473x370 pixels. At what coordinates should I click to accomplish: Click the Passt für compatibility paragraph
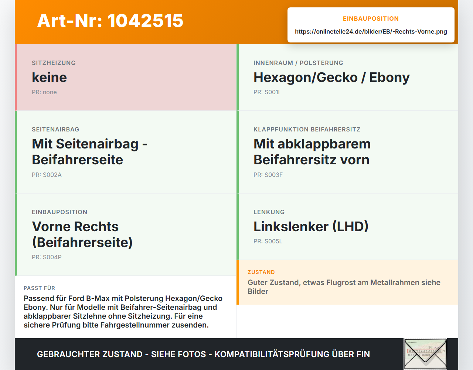123,312
